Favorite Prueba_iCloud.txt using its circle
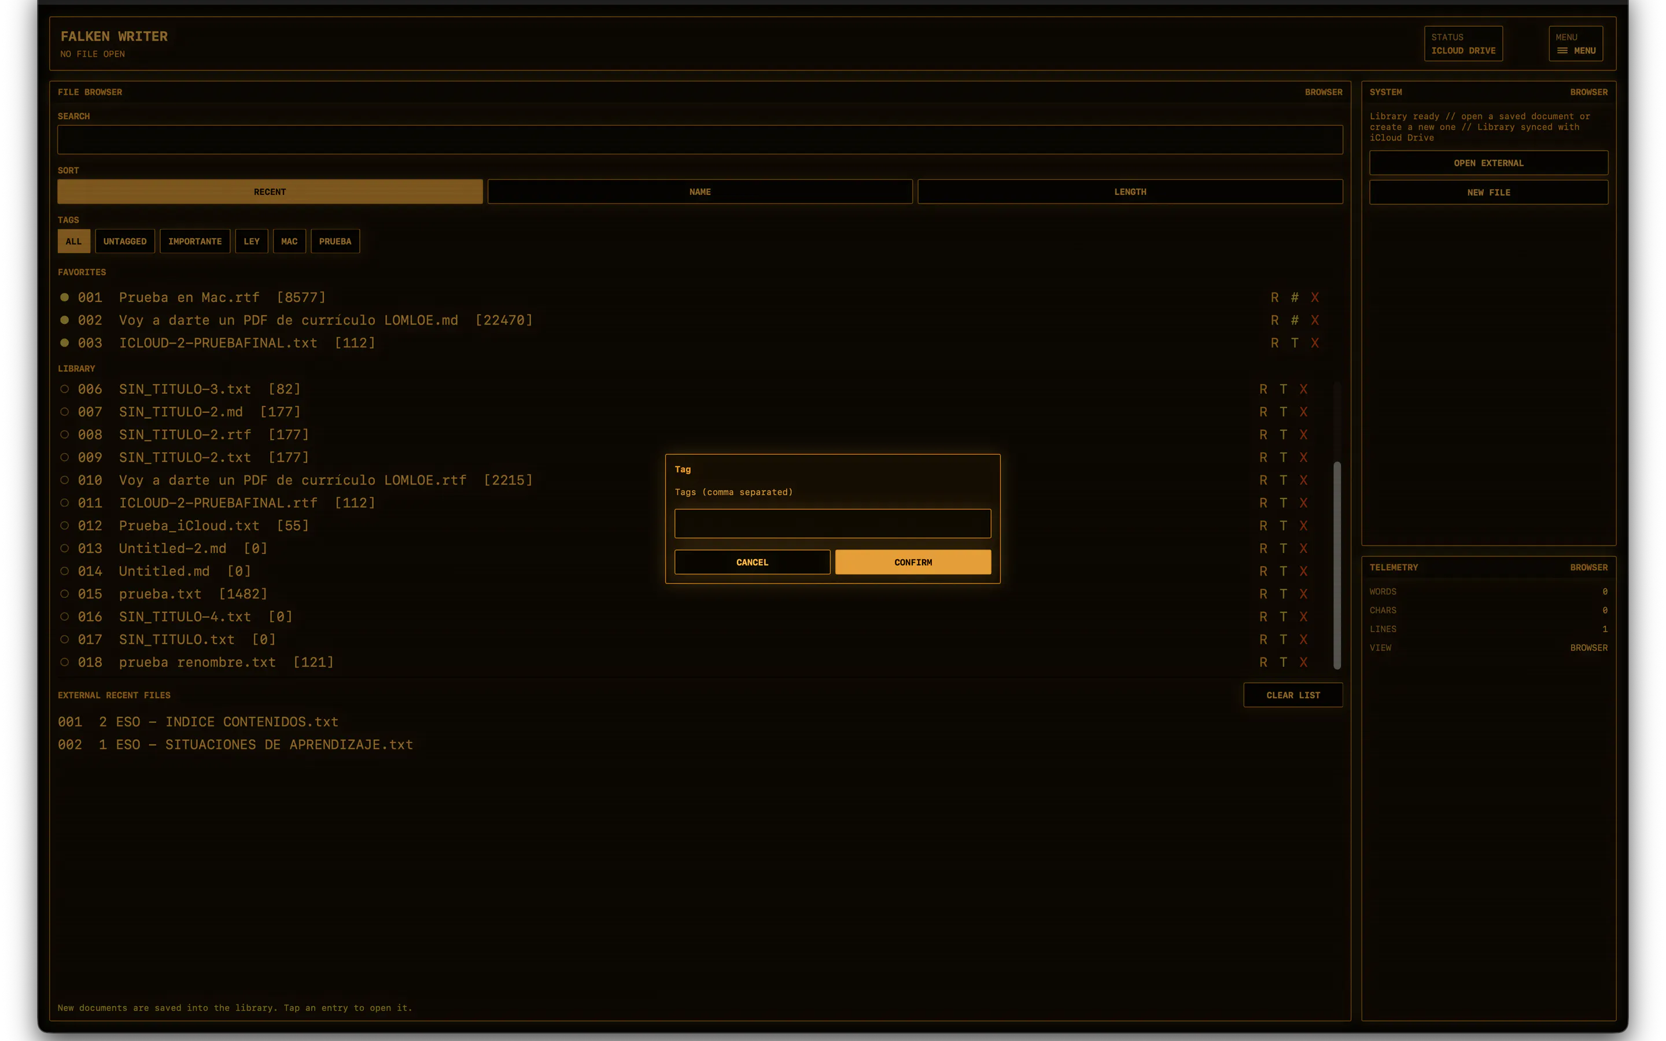 click(x=64, y=525)
